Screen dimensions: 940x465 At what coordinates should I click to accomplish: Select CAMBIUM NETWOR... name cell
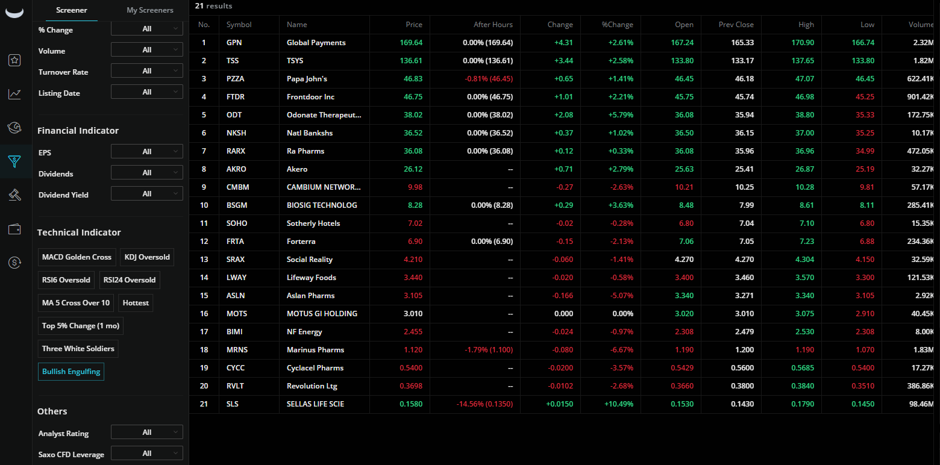(x=324, y=187)
